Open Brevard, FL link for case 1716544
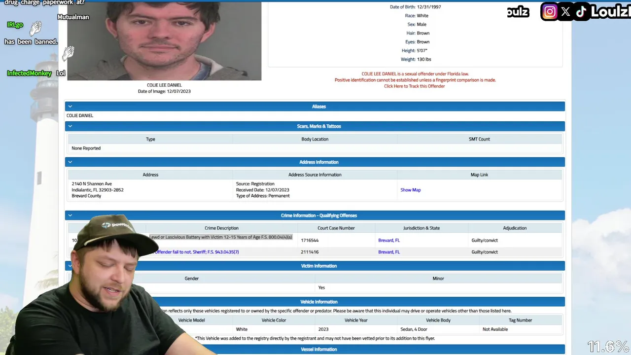Viewport: 631px width, 355px height. click(x=389, y=241)
